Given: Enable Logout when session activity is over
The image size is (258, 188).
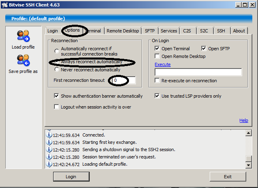Looking at the screenshot, I should 56,107.
